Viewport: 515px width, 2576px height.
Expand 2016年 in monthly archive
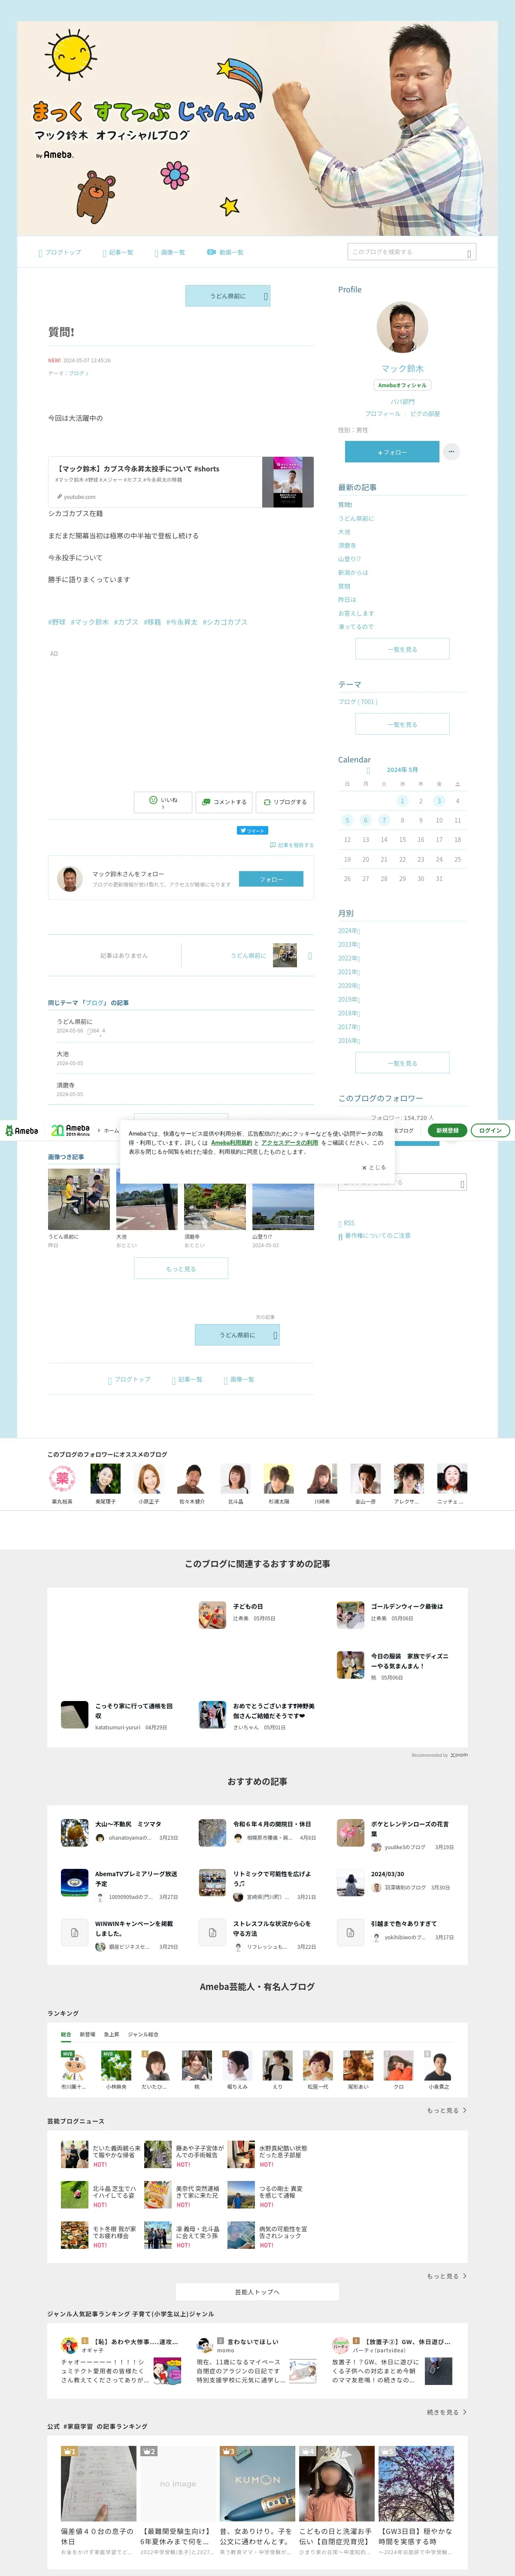coord(349,1041)
